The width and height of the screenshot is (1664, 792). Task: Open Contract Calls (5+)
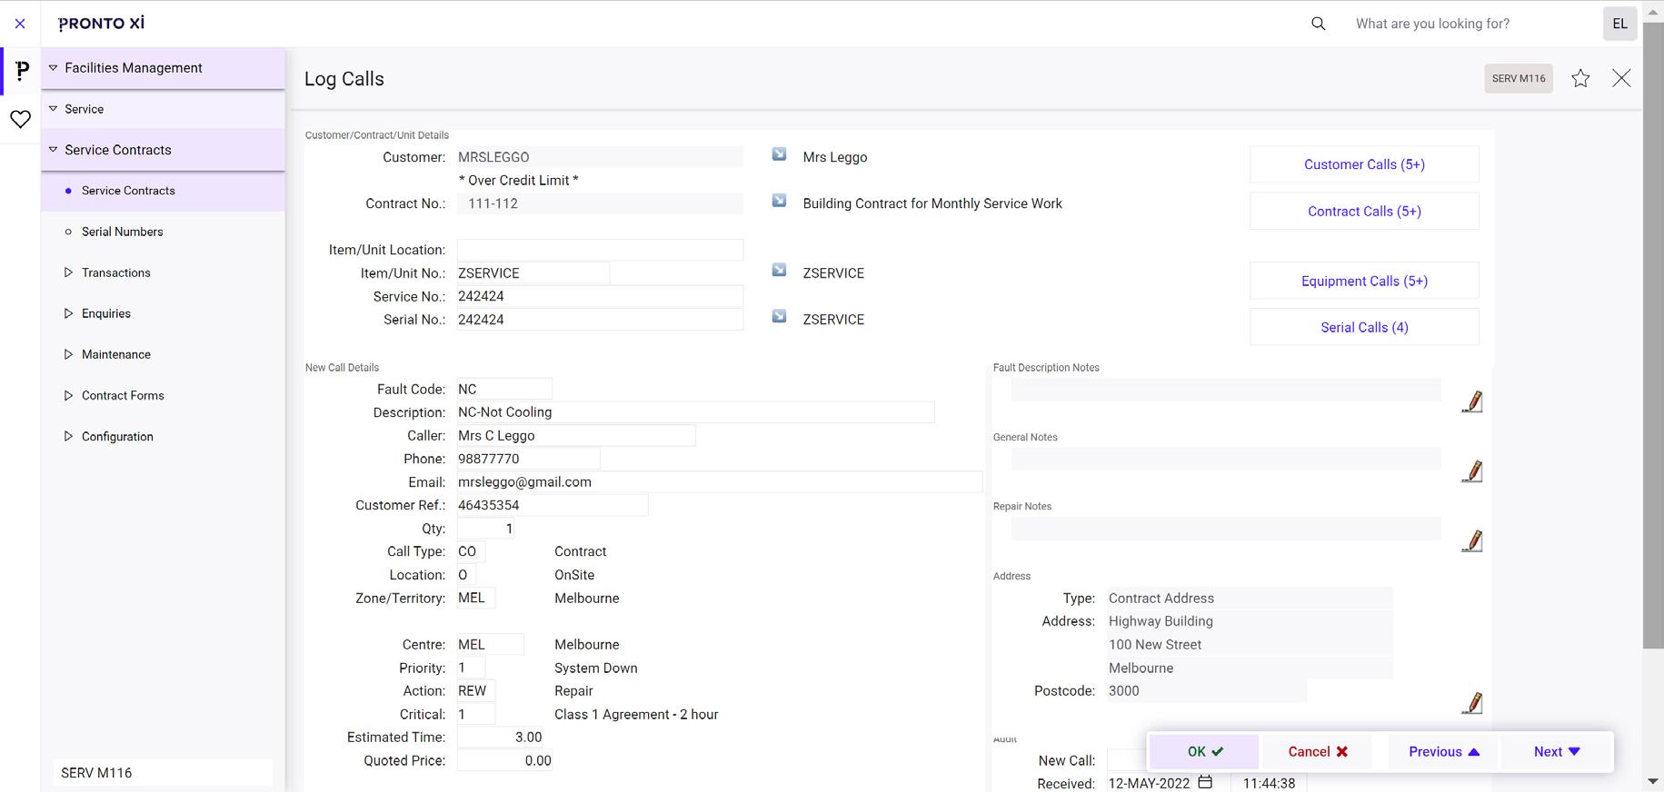point(1364,211)
